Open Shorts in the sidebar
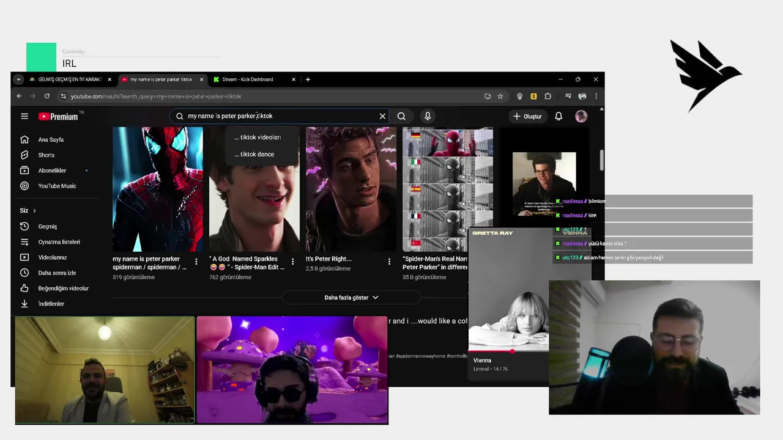This screenshot has height=440, width=783. pyautogui.click(x=46, y=155)
